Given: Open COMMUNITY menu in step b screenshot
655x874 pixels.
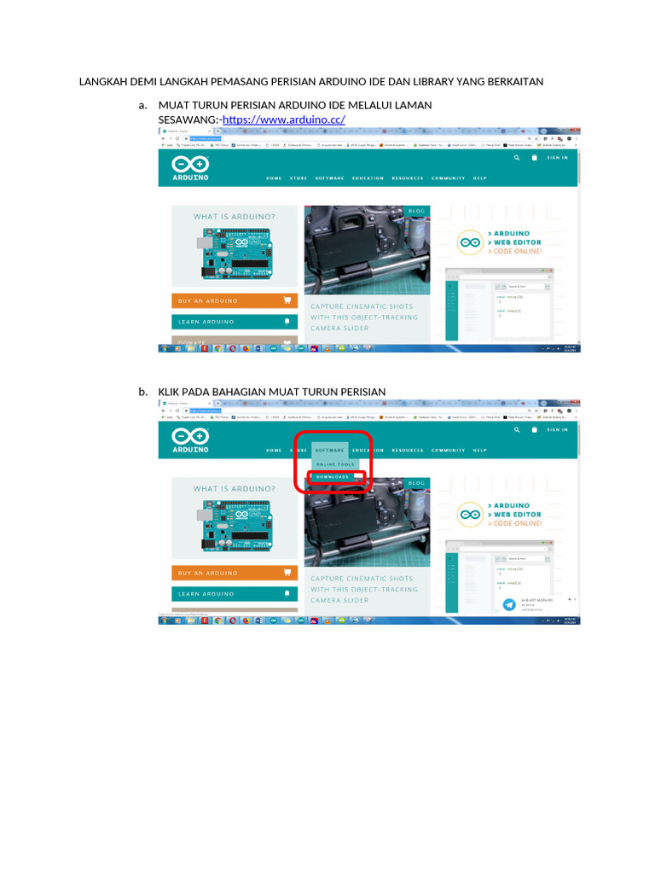Looking at the screenshot, I should (x=449, y=451).
